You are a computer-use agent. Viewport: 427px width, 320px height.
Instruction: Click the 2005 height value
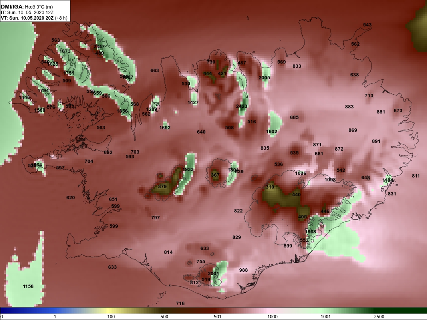point(264,78)
